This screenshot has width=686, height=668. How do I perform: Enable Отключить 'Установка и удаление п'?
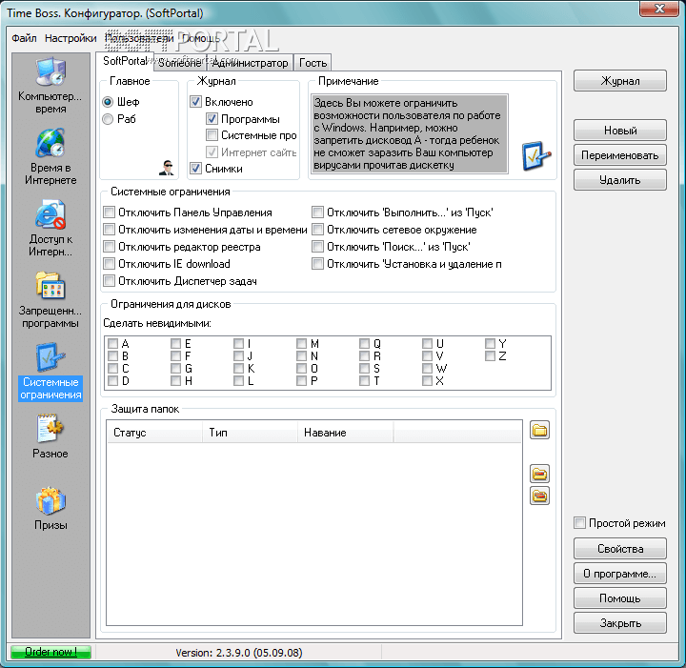tap(317, 264)
